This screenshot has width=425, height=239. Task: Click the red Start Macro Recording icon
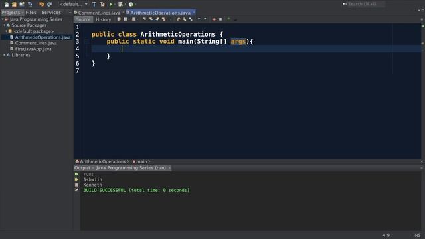(x=214, y=19)
